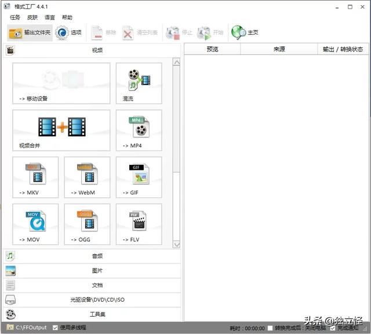Toggle the 完成通知 notification checkbox
This screenshot has width=371, height=334.
point(333,328)
